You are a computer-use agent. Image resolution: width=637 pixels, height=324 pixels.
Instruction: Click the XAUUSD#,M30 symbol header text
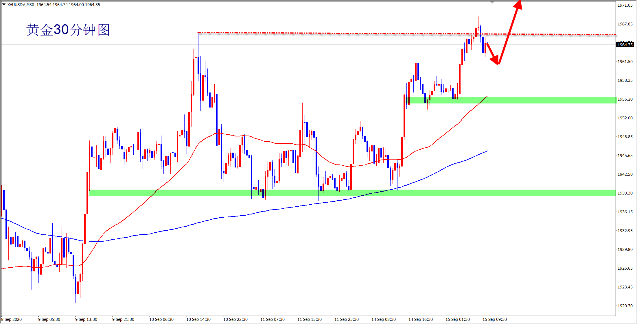[21, 5]
